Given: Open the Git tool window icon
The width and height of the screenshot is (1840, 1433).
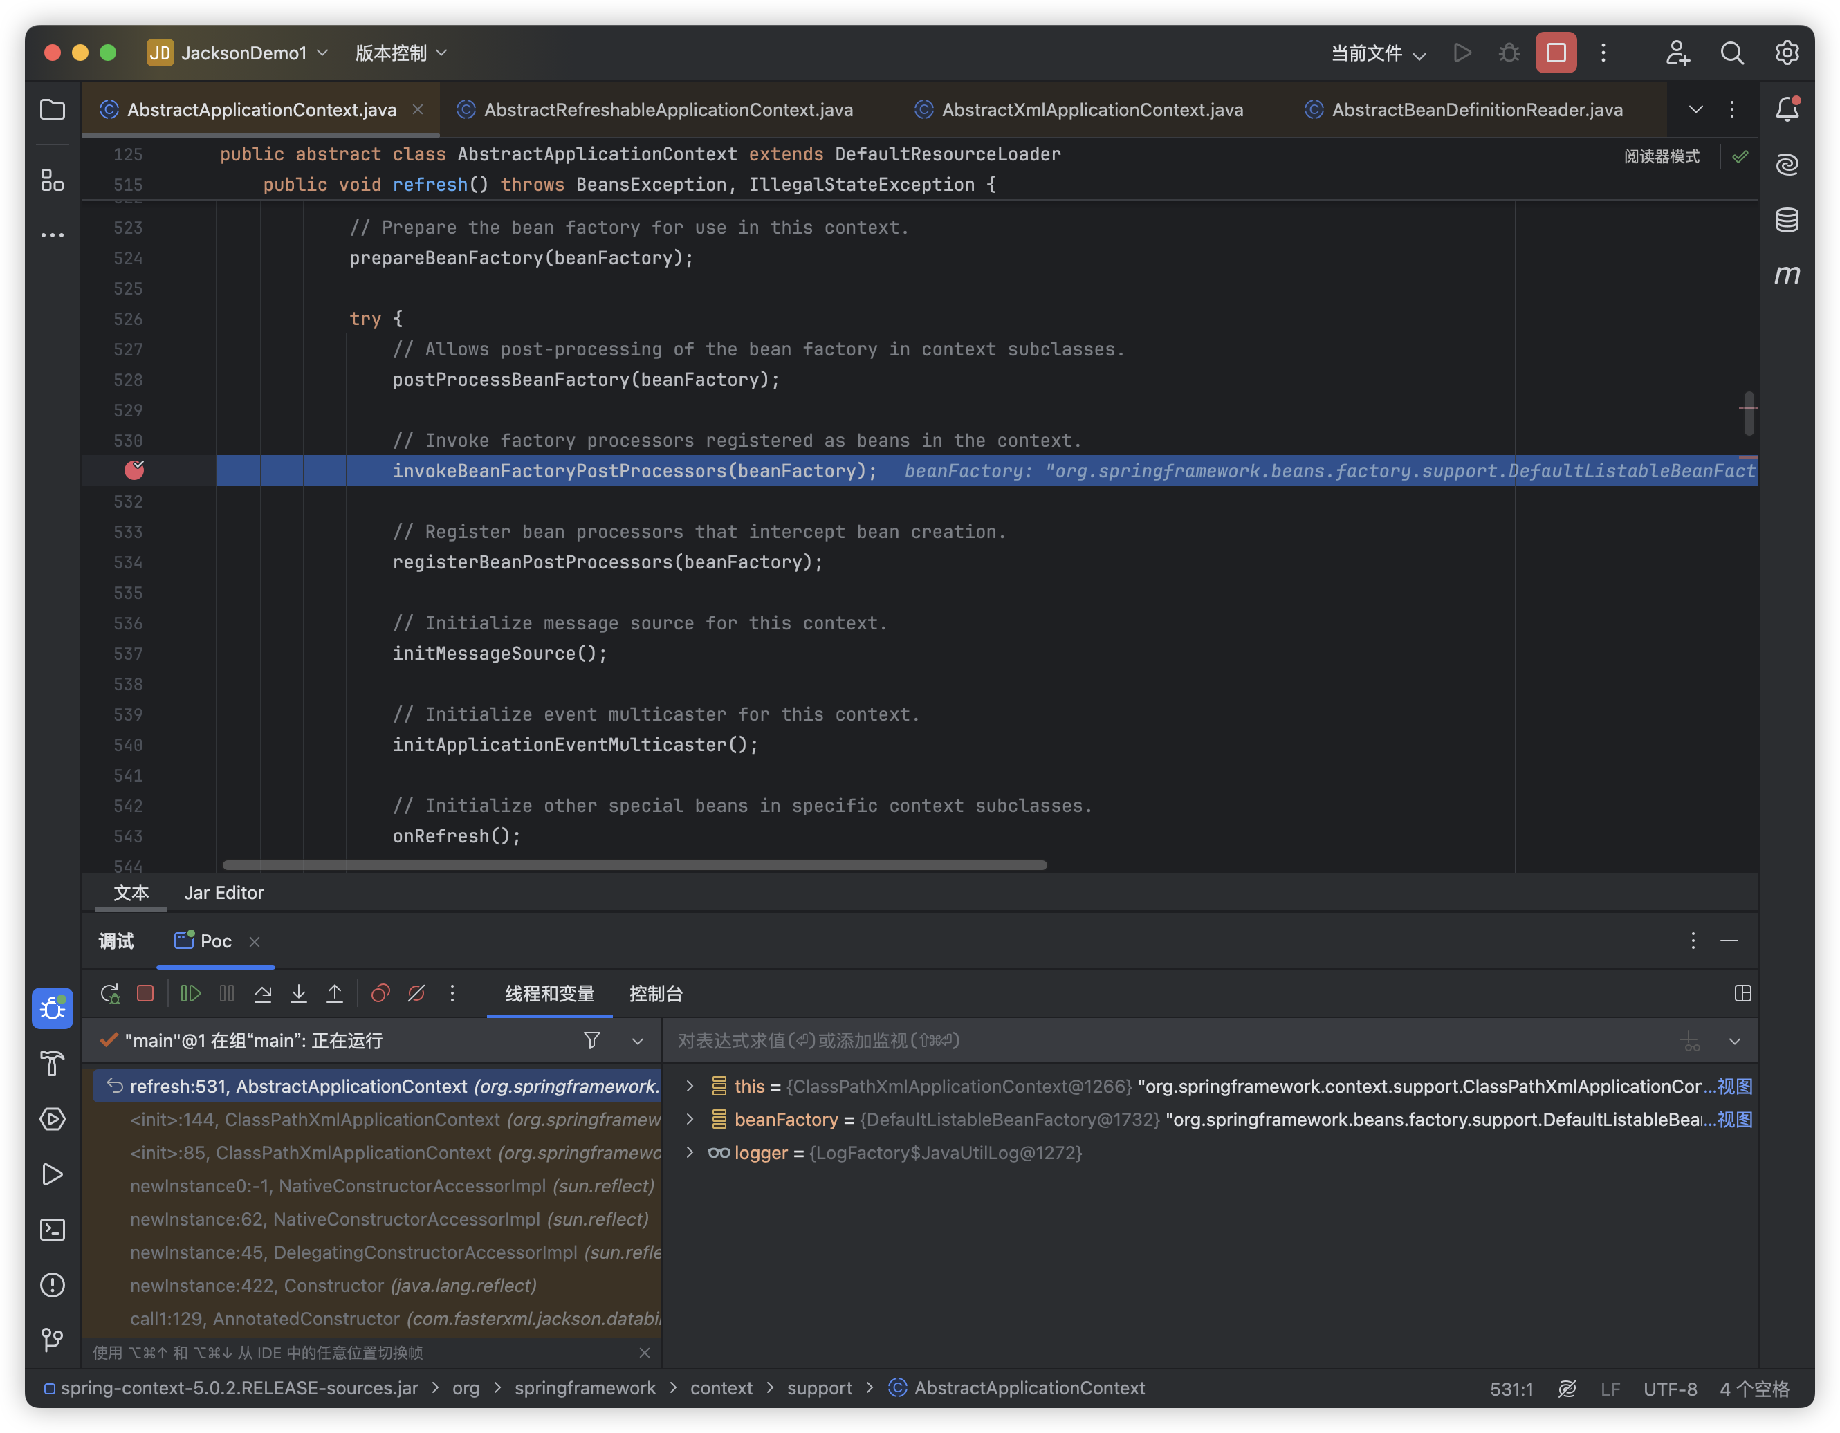Looking at the screenshot, I should click(x=53, y=1340).
